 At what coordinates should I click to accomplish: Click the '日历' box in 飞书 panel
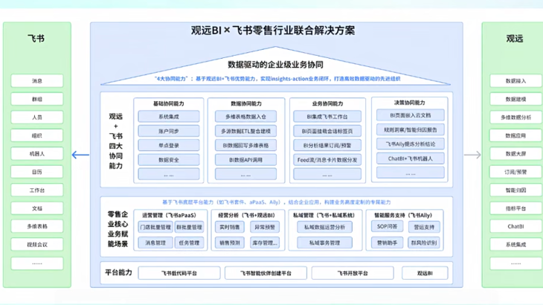[37, 172]
